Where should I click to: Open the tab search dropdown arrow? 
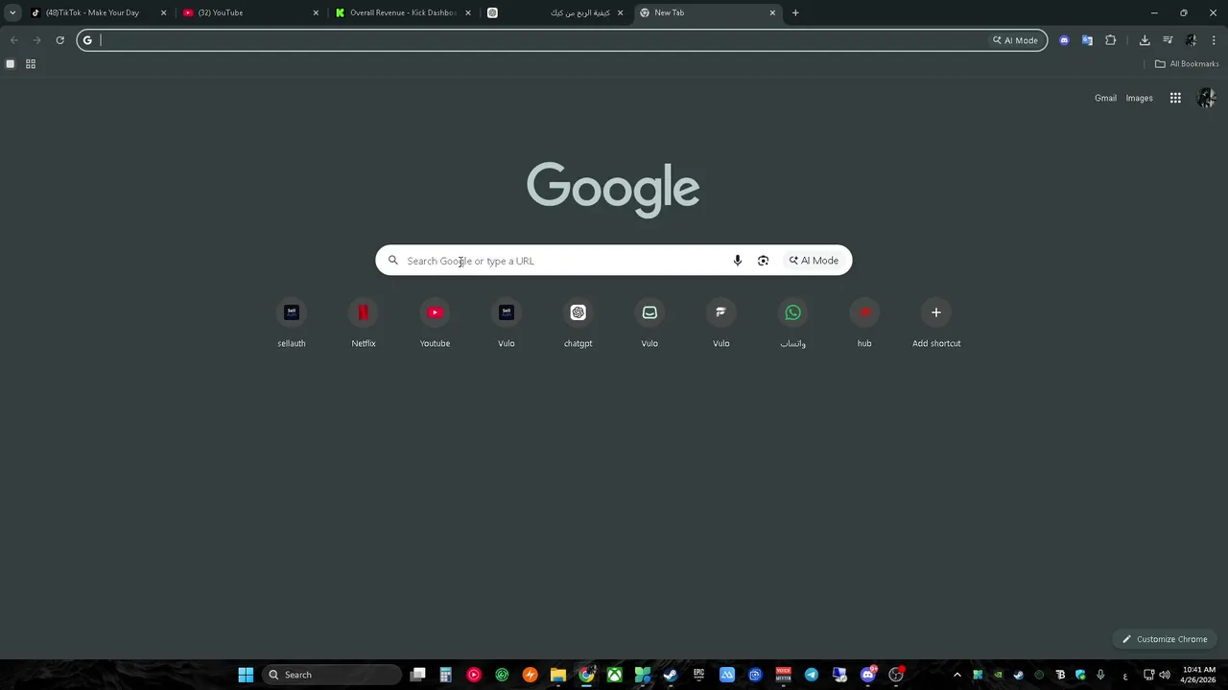(12, 12)
